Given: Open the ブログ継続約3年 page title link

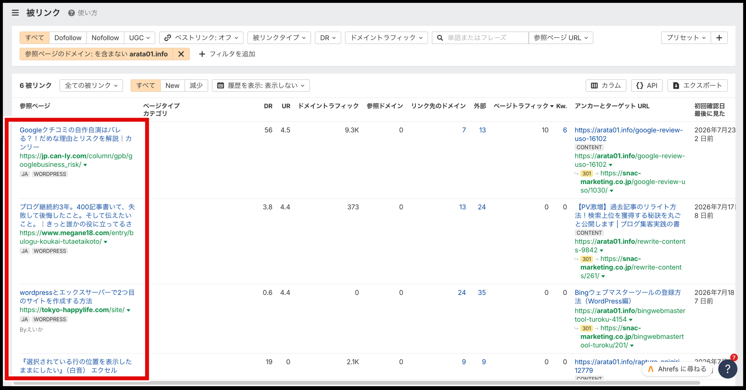Looking at the screenshot, I should 77,215.
